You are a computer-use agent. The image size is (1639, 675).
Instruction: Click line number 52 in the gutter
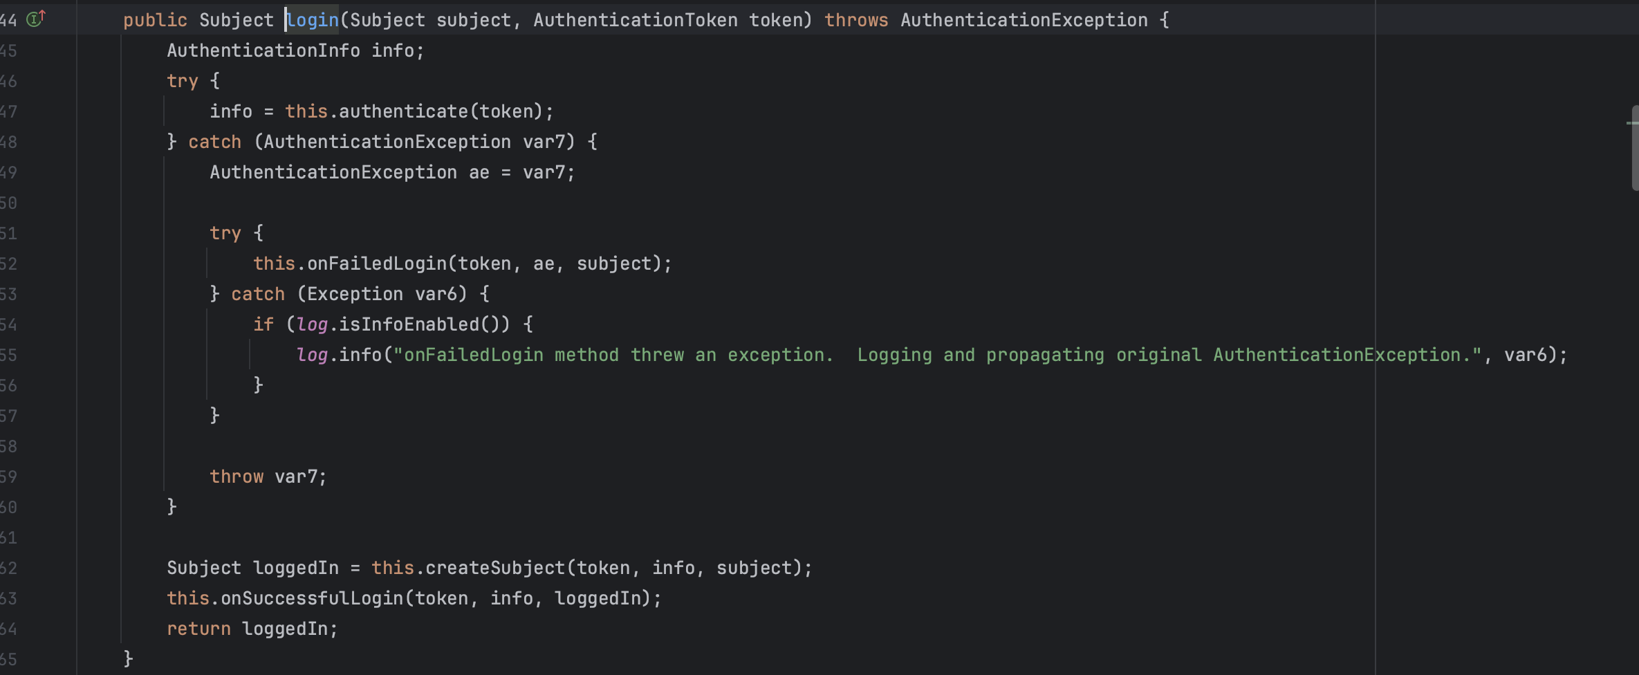[8, 263]
